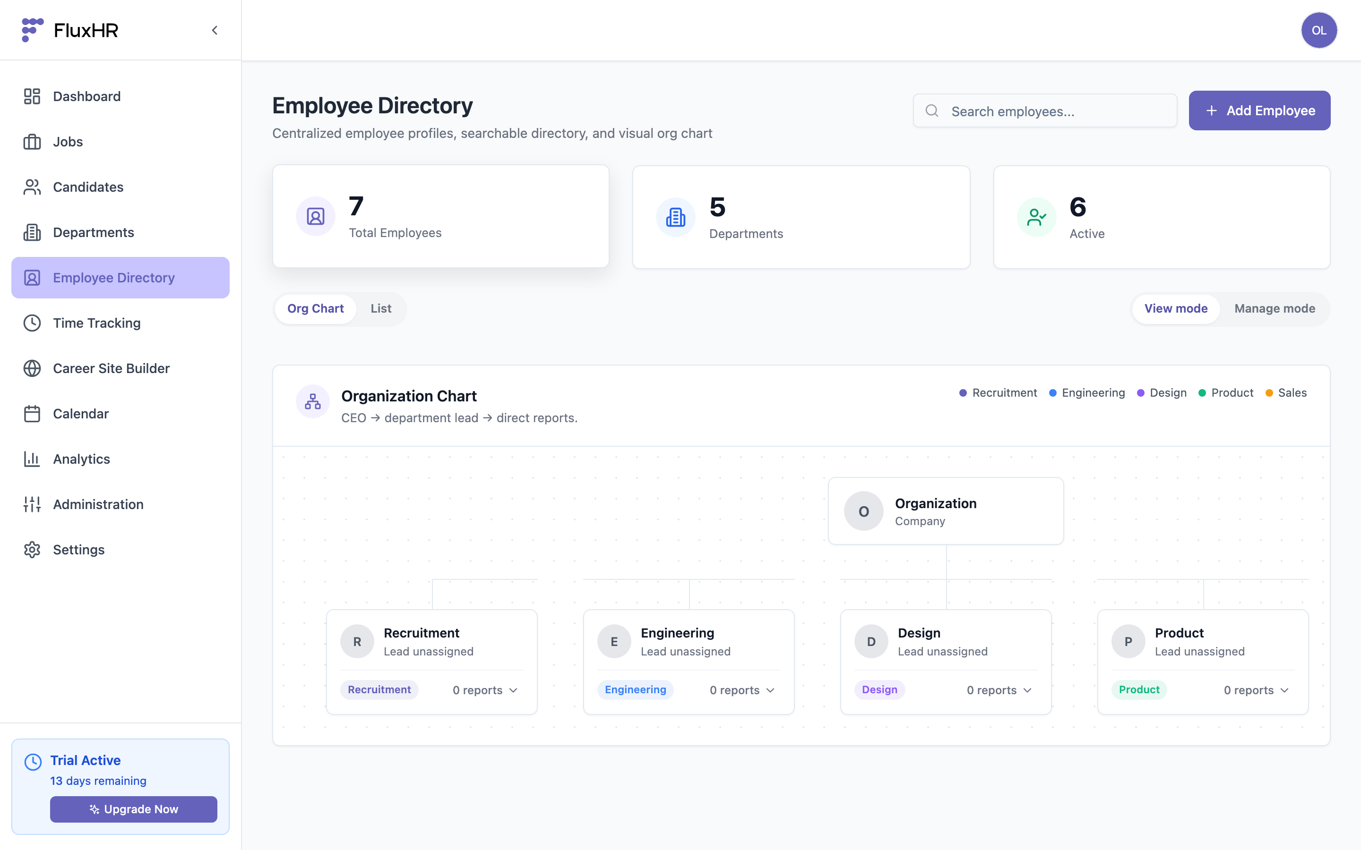Click the Recruitment tag badge

[x=379, y=690]
